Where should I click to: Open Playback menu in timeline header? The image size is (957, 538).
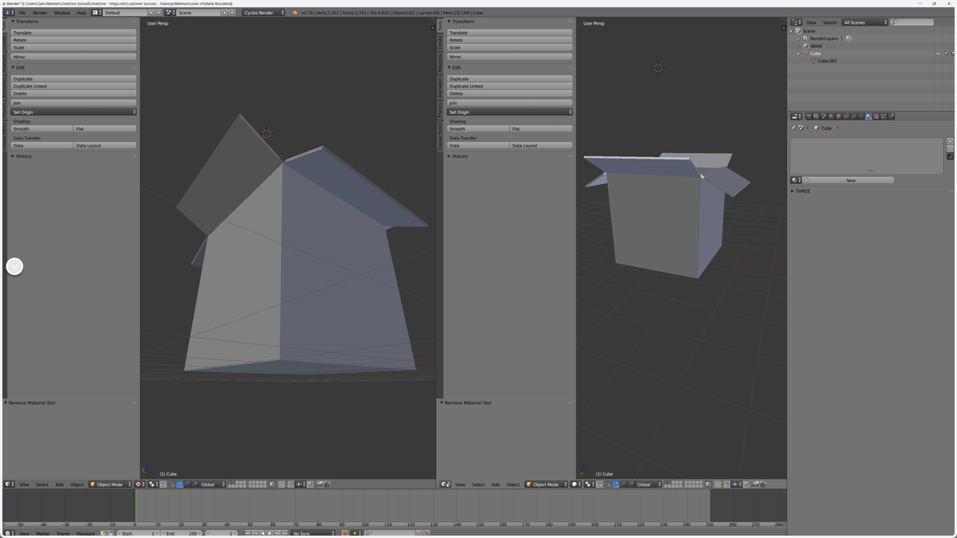(85, 533)
